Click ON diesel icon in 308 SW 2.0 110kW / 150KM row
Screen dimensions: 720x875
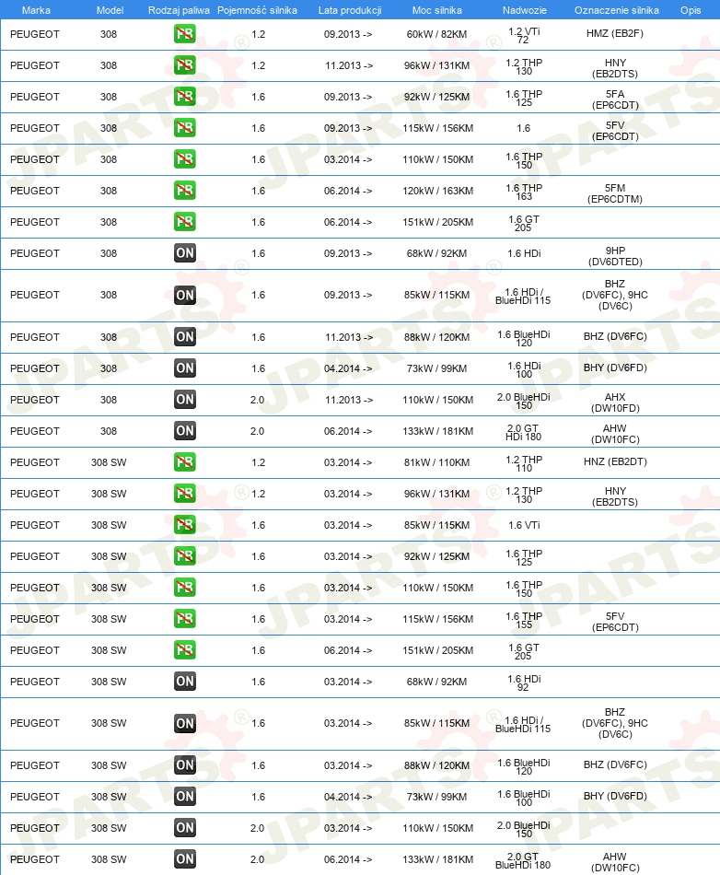pos(184,828)
